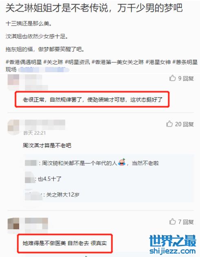200x257 pixels.
Task: Open hashtag #港星女神
Action: click(x=158, y=62)
